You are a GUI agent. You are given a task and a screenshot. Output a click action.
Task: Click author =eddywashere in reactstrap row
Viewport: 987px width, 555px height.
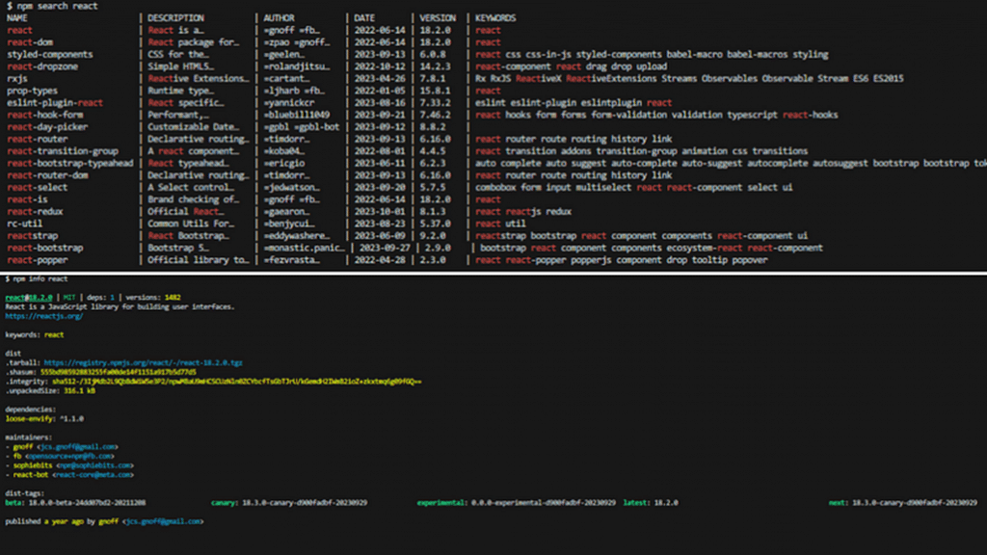tap(297, 235)
